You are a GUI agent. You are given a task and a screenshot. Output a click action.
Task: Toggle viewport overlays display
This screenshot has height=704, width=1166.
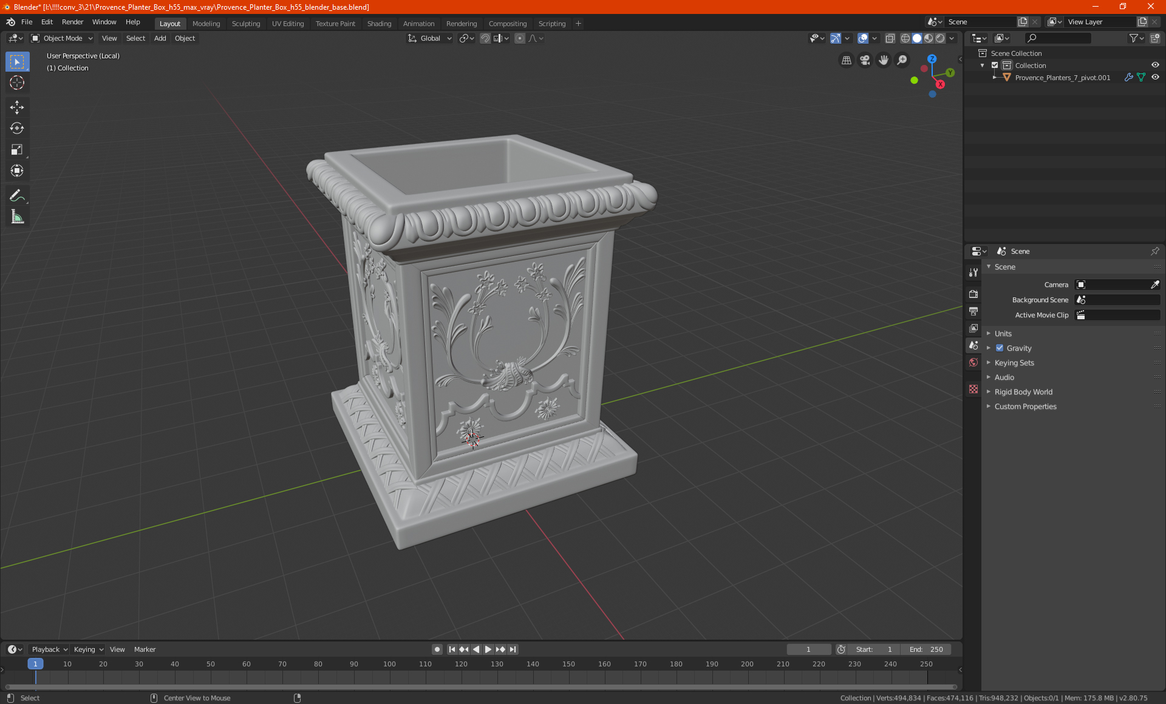point(863,38)
